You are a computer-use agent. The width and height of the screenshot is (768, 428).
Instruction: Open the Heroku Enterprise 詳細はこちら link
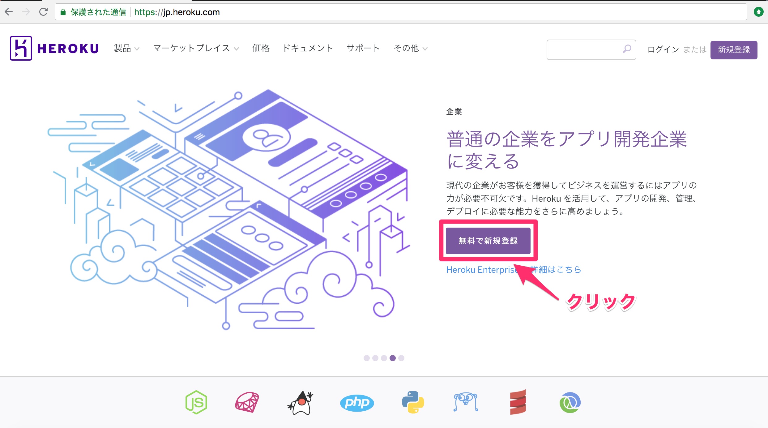pos(514,270)
